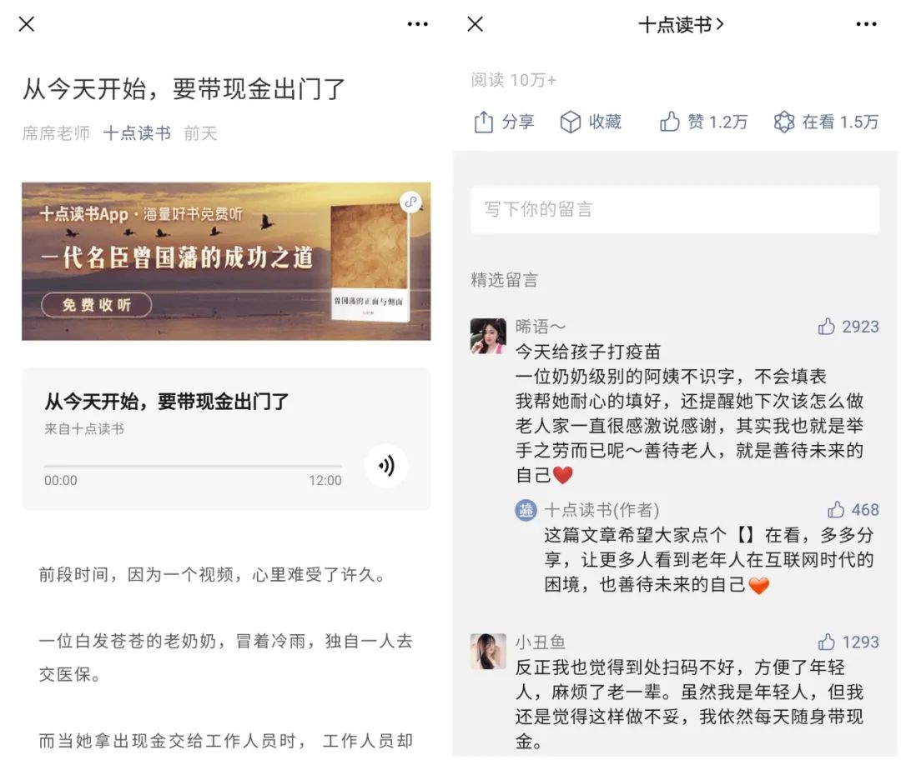Open 小丑鱼's profile avatar

click(488, 651)
